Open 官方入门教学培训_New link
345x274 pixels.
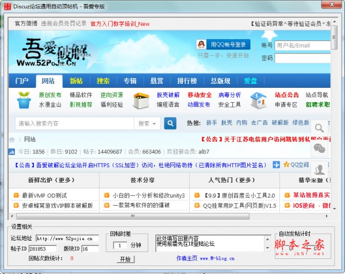point(120,24)
